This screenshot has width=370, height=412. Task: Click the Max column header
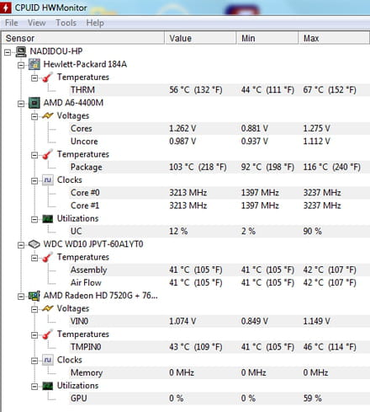[x=334, y=38]
